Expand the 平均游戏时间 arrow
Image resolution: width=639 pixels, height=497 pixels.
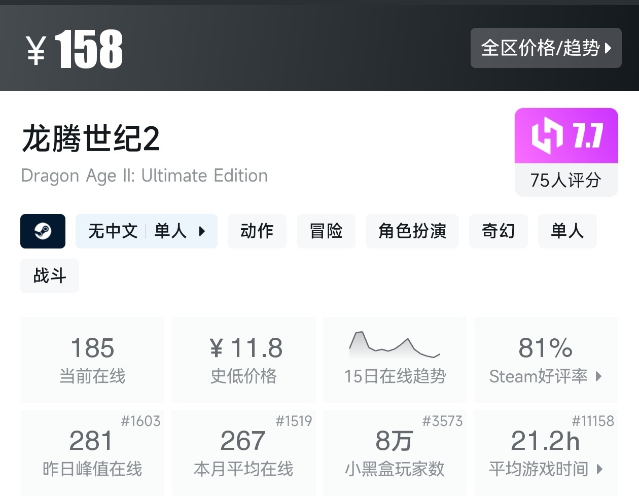600,469
